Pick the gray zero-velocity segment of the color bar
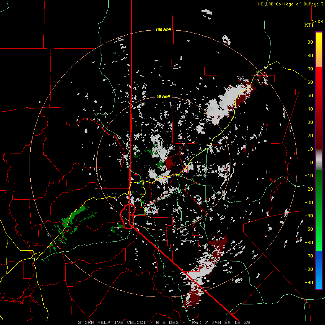The width and height of the screenshot is (325, 325). click(319, 160)
